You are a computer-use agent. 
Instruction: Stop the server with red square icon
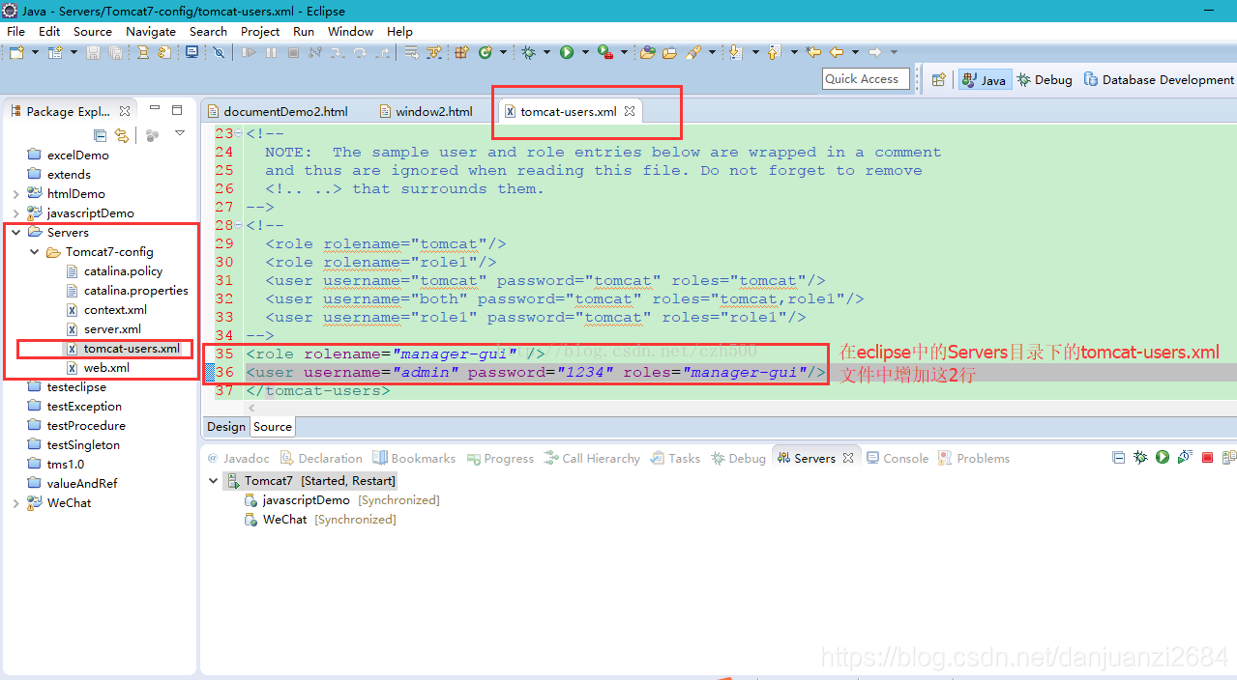pyautogui.click(x=1207, y=457)
